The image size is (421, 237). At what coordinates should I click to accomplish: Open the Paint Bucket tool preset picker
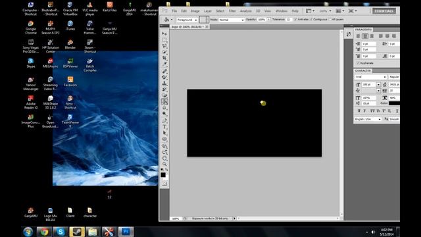click(x=168, y=20)
